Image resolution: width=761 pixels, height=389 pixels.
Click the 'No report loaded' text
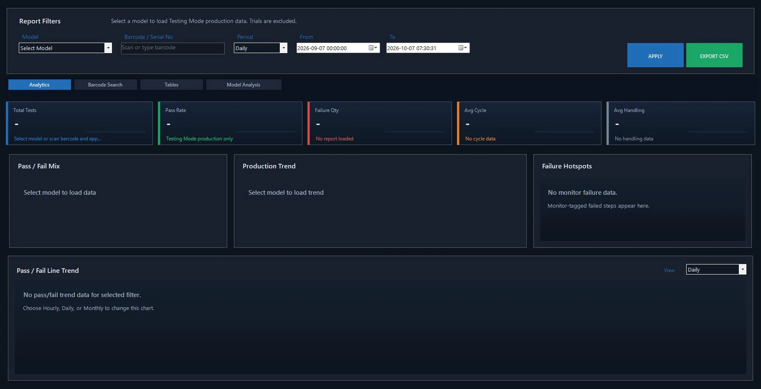pyautogui.click(x=335, y=139)
